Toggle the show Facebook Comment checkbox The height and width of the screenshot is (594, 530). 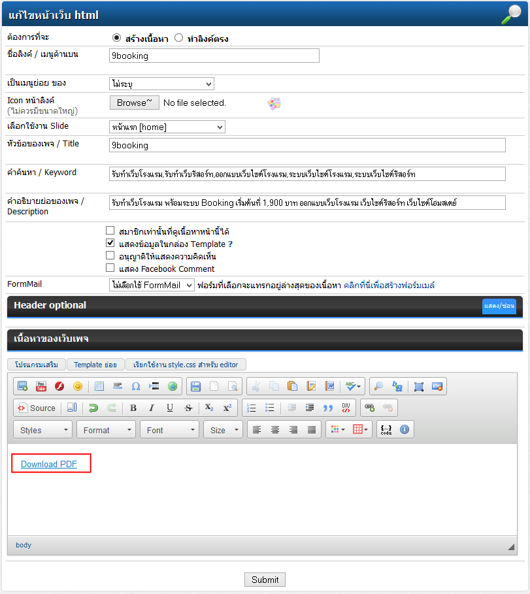(110, 268)
